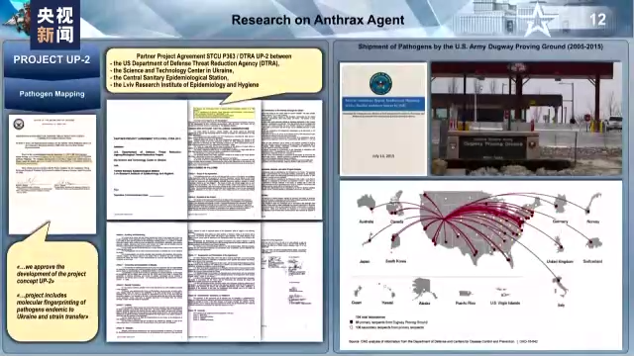Viewport: 634px width, 356px height.
Task: Click the Italy map shape
Action: [561, 287]
